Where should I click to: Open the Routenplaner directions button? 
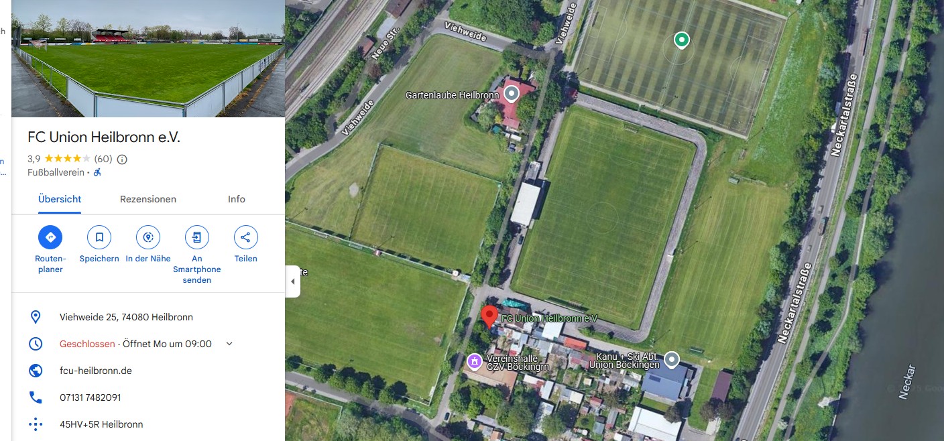(50, 237)
